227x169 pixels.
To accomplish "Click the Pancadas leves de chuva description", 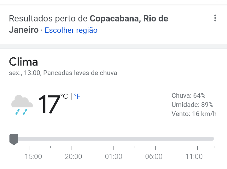I will pyautogui.click(x=80, y=73).
